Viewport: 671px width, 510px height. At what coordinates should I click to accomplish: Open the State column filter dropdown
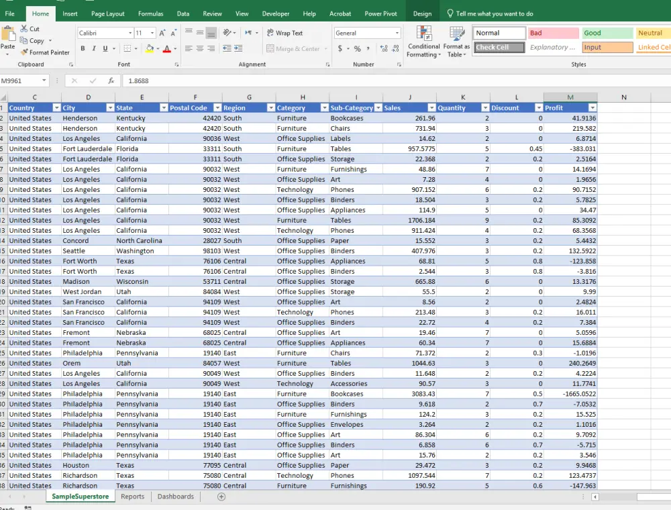164,108
